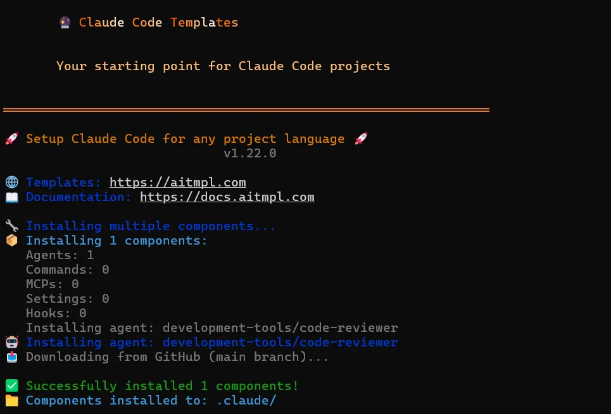Open the https://docs.aitmpl.com documentation link
Viewport: 611px width, 414px height.
[x=227, y=197]
